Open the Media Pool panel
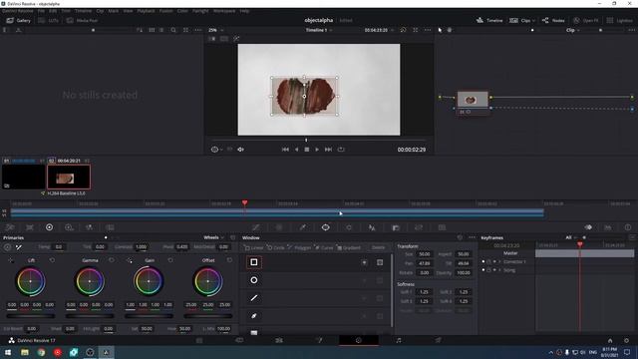This screenshot has width=638, height=359. [x=83, y=20]
